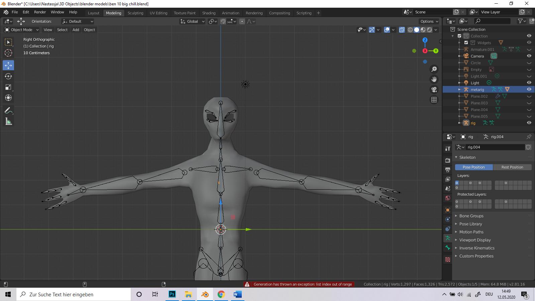Open Photoshop from the Windows taskbar
535x301 pixels.
[172, 294]
